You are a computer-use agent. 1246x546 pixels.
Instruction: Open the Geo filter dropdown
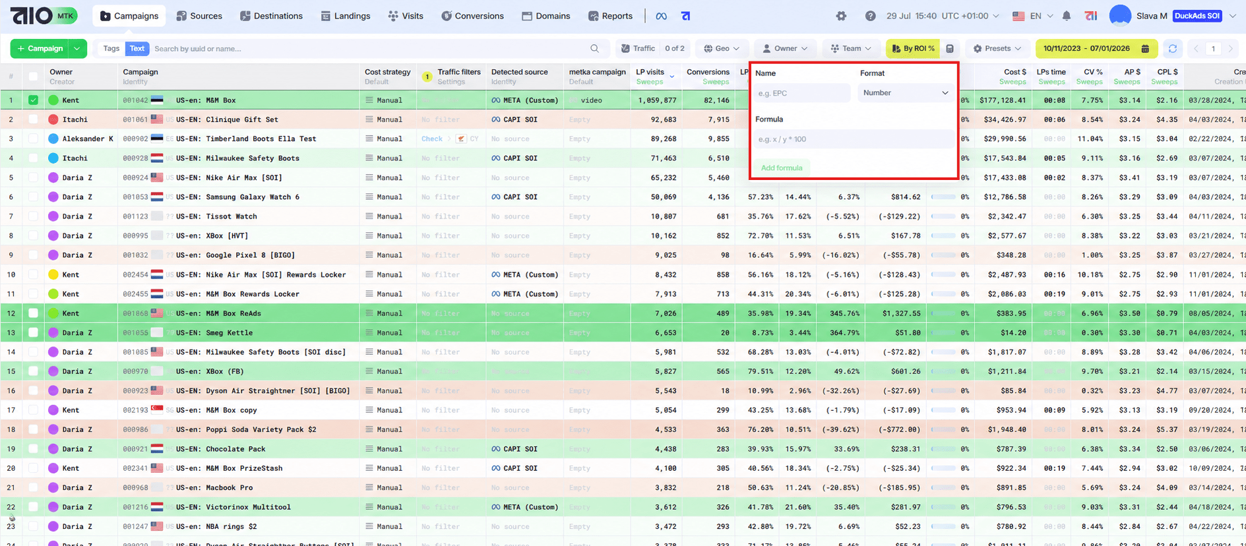click(722, 48)
